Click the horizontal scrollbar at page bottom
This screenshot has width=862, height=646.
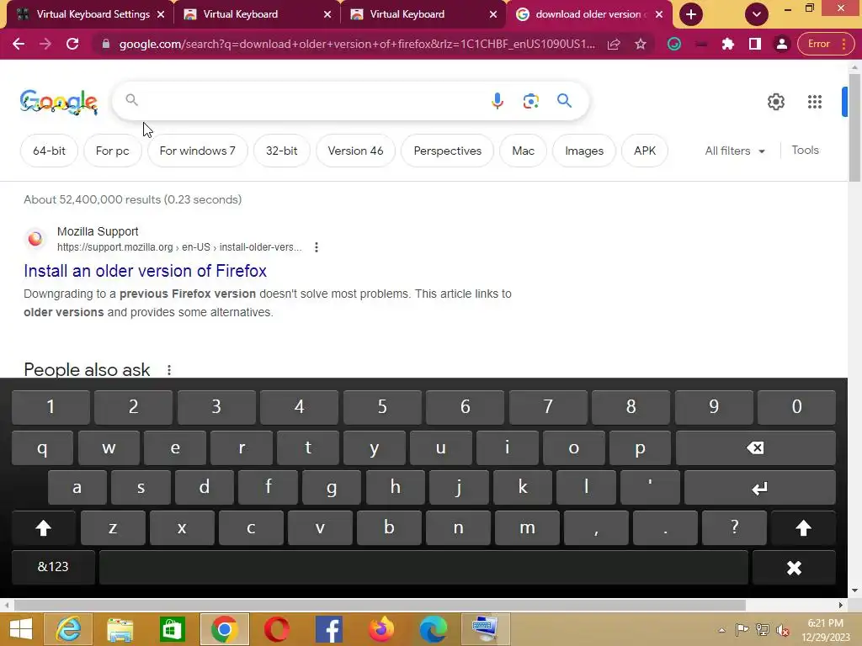[380, 605]
